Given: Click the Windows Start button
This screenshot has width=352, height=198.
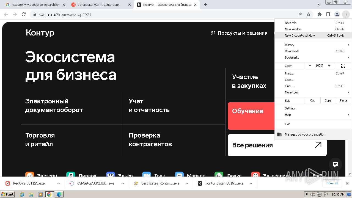Looking at the screenshot, I should 8,194.
